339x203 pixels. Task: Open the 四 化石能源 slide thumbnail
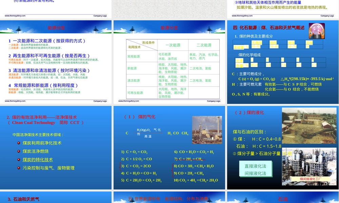[283, 62]
